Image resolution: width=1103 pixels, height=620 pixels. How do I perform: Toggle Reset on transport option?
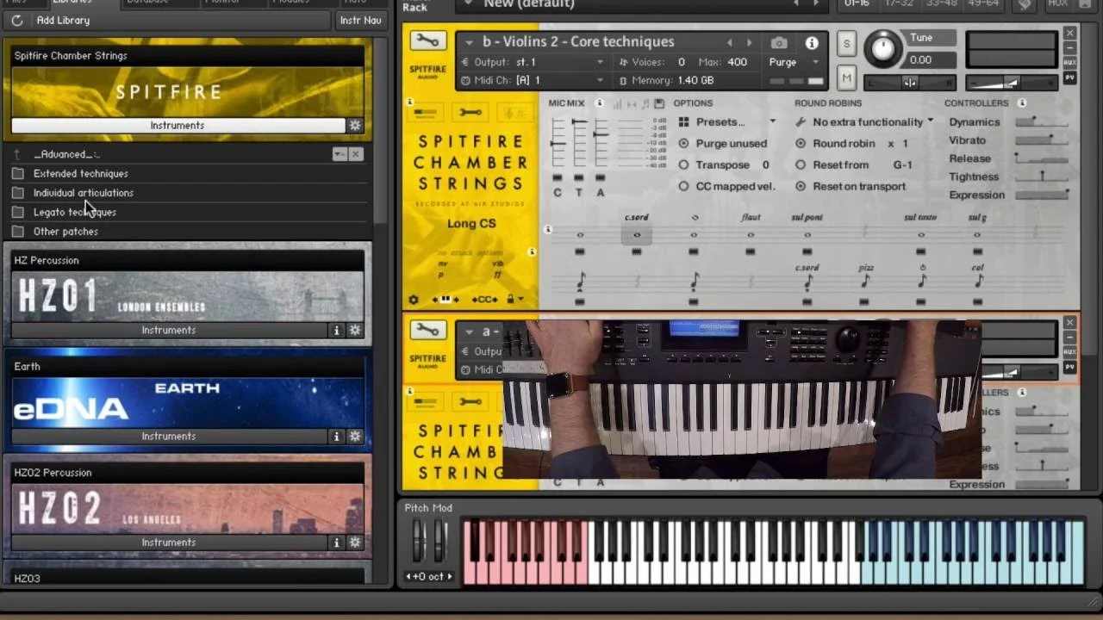(801, 186)
